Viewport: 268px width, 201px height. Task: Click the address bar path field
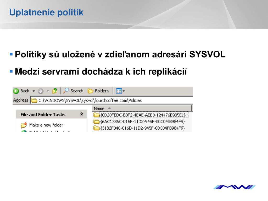coord(111,100)
